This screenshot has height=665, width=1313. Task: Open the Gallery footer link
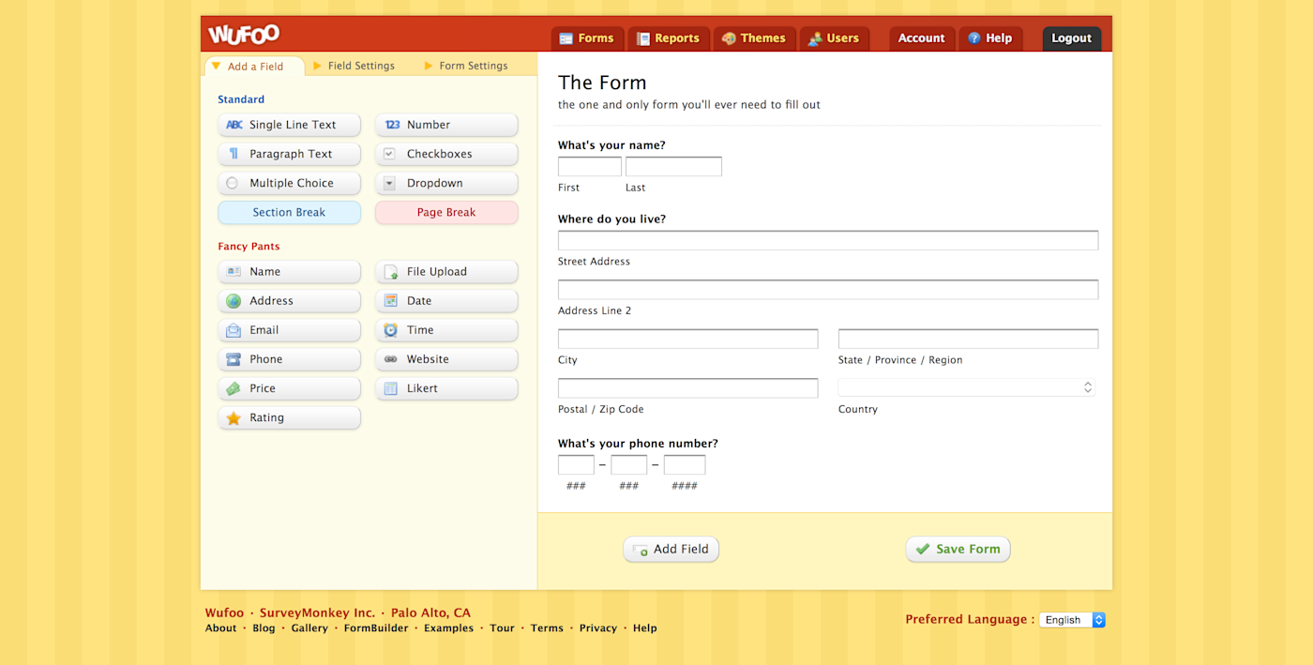click(309, 628)
